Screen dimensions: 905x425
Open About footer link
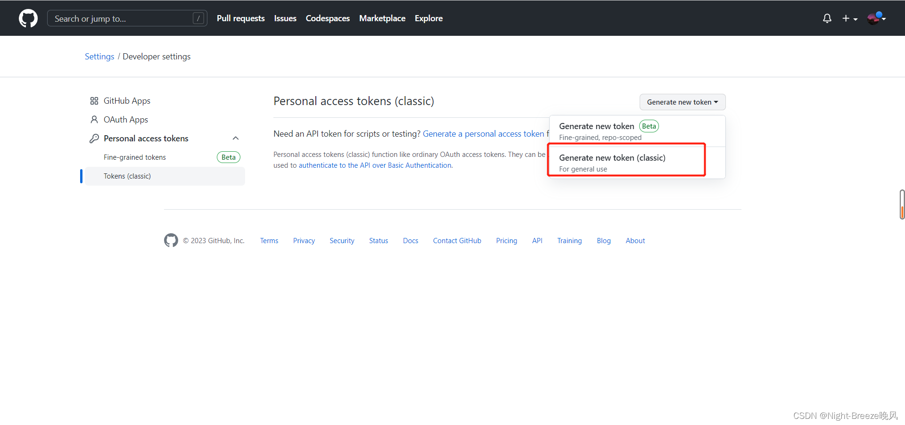pyautogui.click(x=635, y=241)
